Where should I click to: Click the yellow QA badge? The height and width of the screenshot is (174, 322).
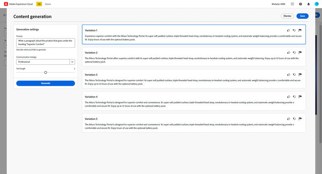click(39, 4)
